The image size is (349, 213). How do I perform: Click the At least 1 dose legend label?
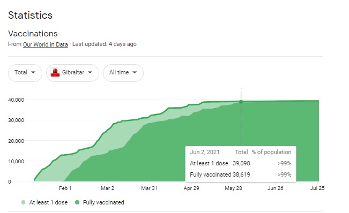(48, 202)
